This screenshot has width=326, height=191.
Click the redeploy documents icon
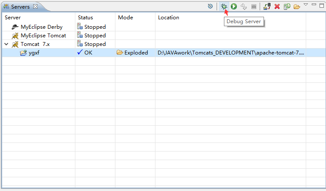(x=287, y=6)
